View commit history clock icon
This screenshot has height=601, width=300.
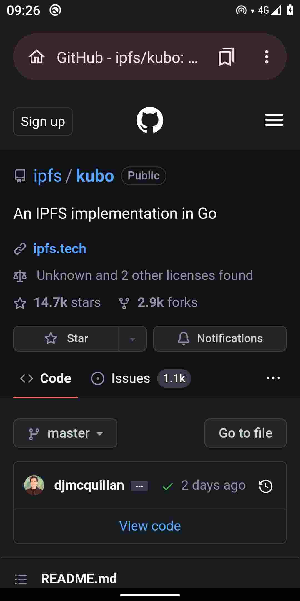(266, 486)
